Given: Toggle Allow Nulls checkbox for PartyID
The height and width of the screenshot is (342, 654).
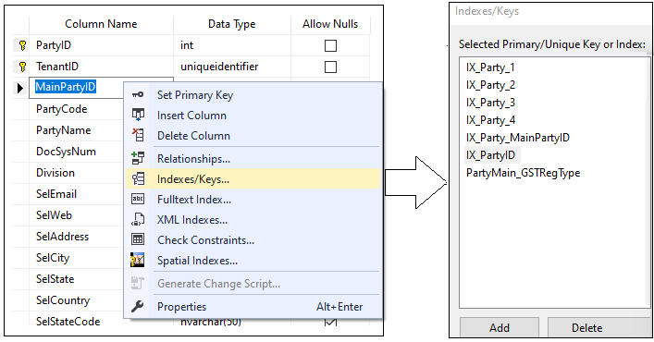Looking at the screenshot, I should click(330, 45).
